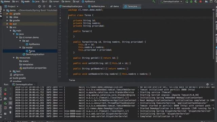The height and width of the screenshot is (122, 217).
Task: Open the Project view selector dropdown
Action: pos(12,6)
